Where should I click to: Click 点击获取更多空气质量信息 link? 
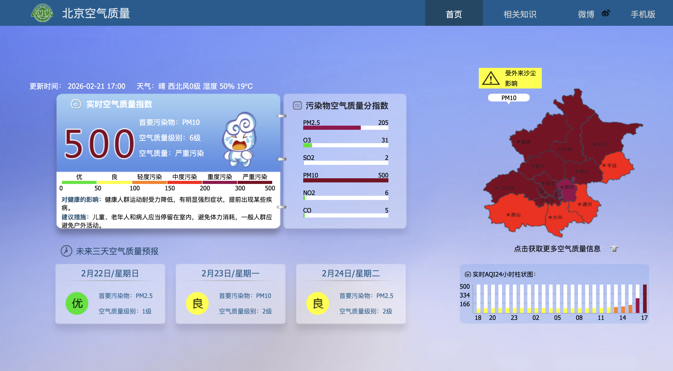557,248
